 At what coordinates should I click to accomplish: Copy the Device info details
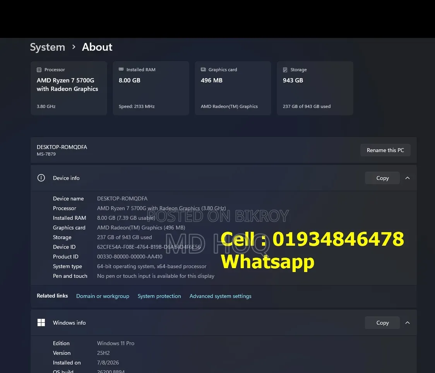(x=382, y=178)
